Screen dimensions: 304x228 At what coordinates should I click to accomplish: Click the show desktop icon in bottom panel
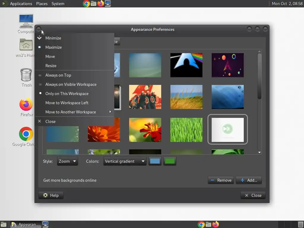tap(4, 224)
